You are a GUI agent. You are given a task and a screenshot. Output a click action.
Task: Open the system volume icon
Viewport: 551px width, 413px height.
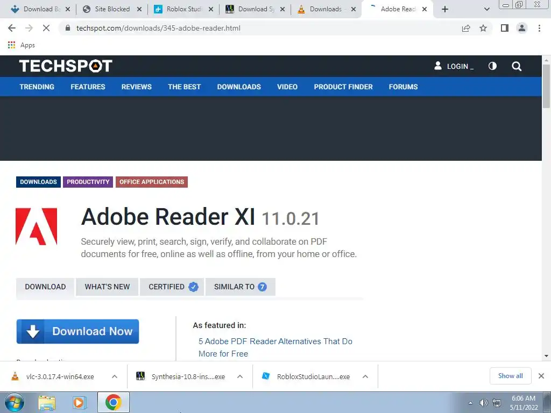(x=484, y=403)
